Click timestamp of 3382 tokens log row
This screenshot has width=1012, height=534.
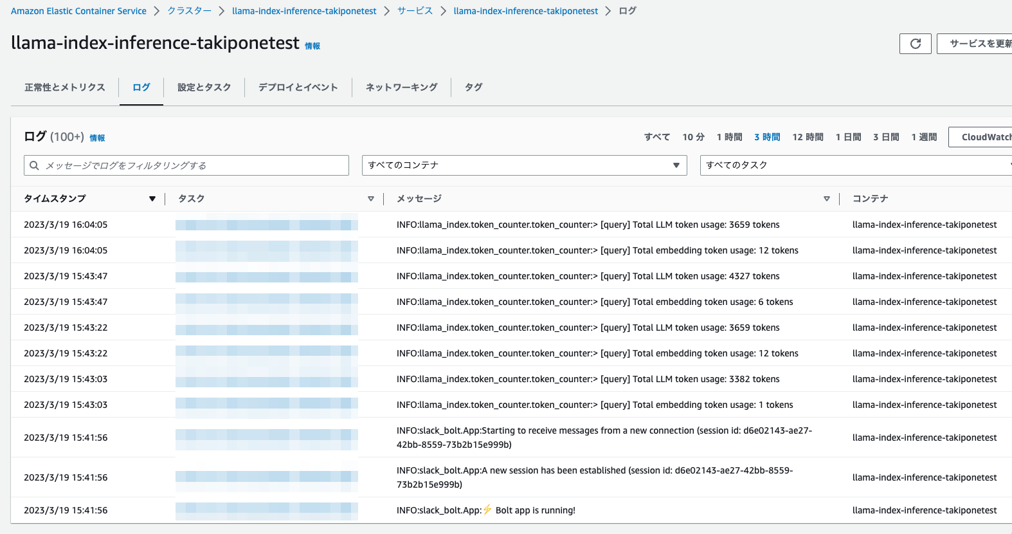click(x=66, y=379)
